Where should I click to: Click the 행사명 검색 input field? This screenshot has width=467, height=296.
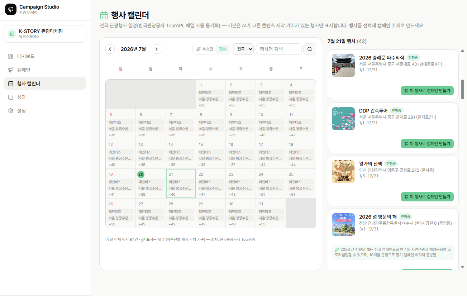(x=279, y=49)
